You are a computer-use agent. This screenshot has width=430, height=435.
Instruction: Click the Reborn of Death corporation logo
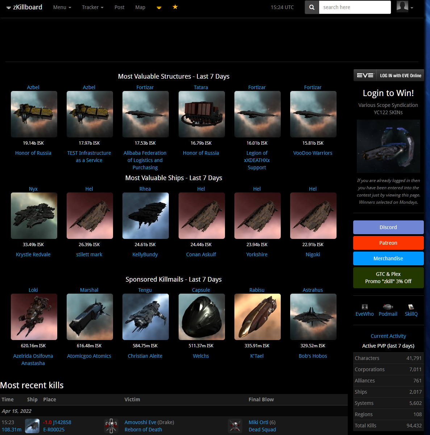tap(111, 426)
